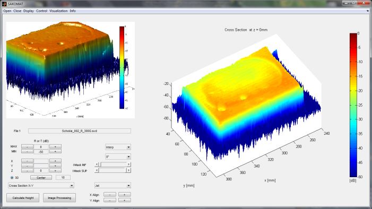Increase the MIN dB value
Screen dimensions: 372x209
pos(55,151)
